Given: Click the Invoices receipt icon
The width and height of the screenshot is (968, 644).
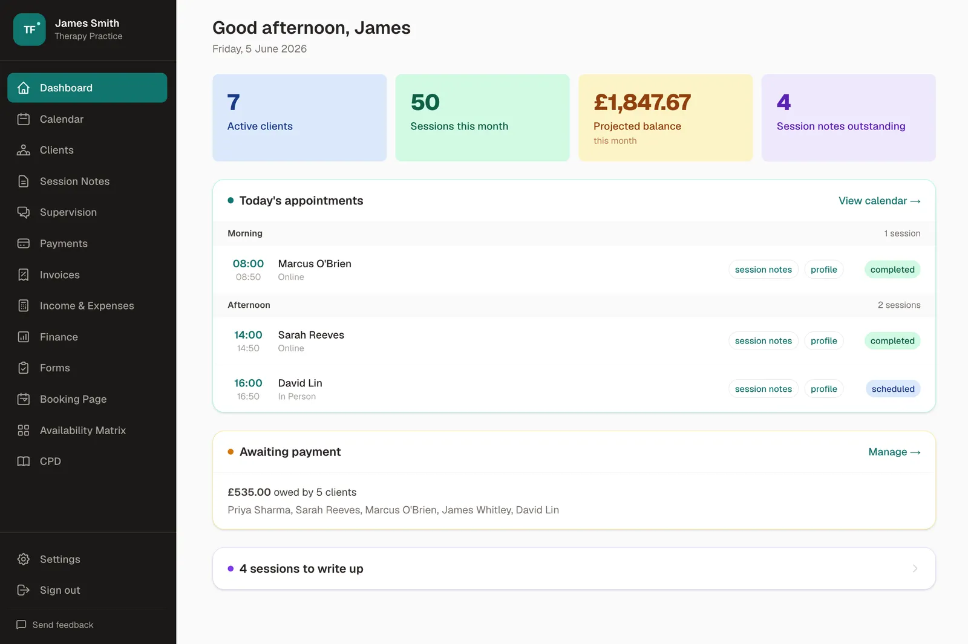Looking at the screenshot, I should click(24, 275).
